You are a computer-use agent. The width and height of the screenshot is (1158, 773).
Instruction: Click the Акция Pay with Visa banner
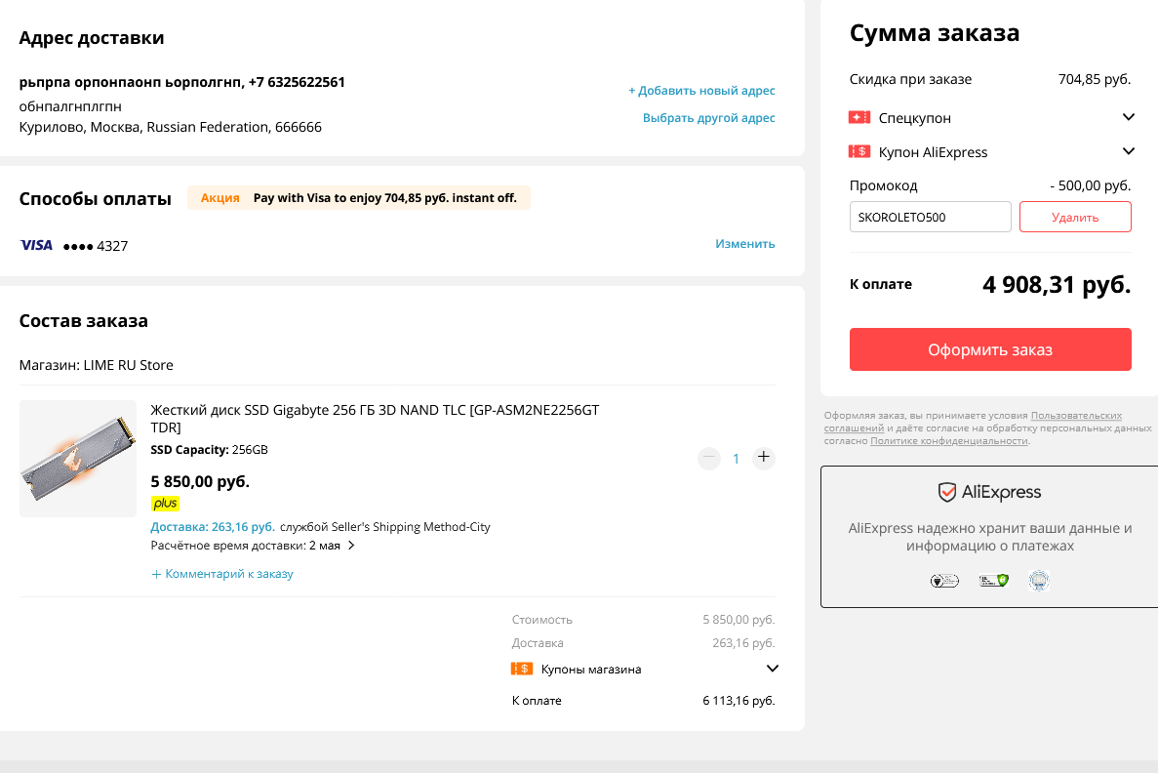point(359,197)
